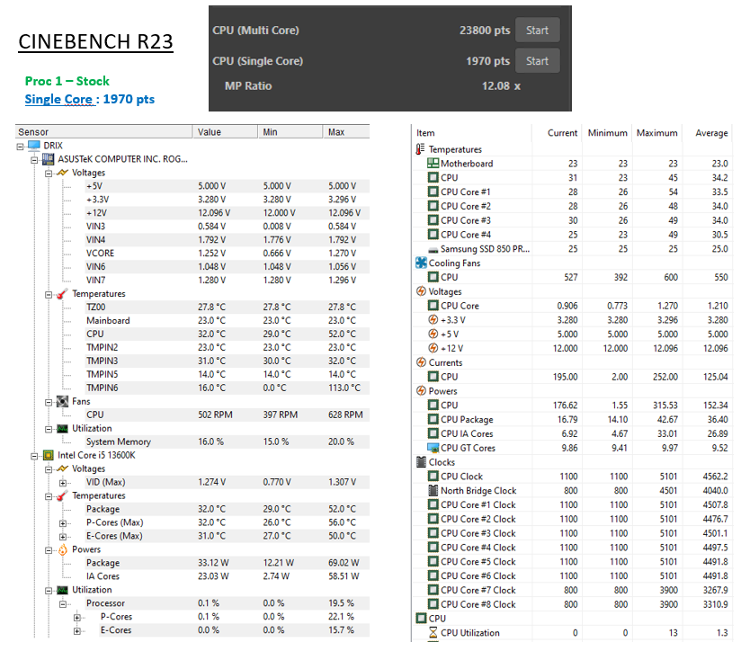This screenshot has height=660, width=750.
Task: Collapse the motherboard Temperatures group
Action: pyautogui.click(x=49, y=294)
